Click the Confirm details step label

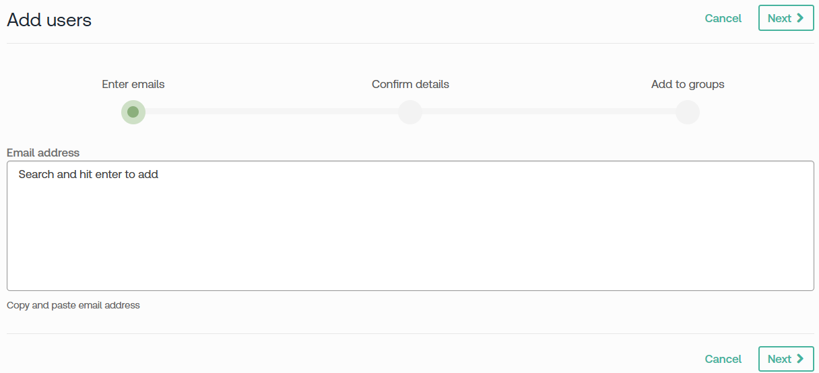pos(410,84)
